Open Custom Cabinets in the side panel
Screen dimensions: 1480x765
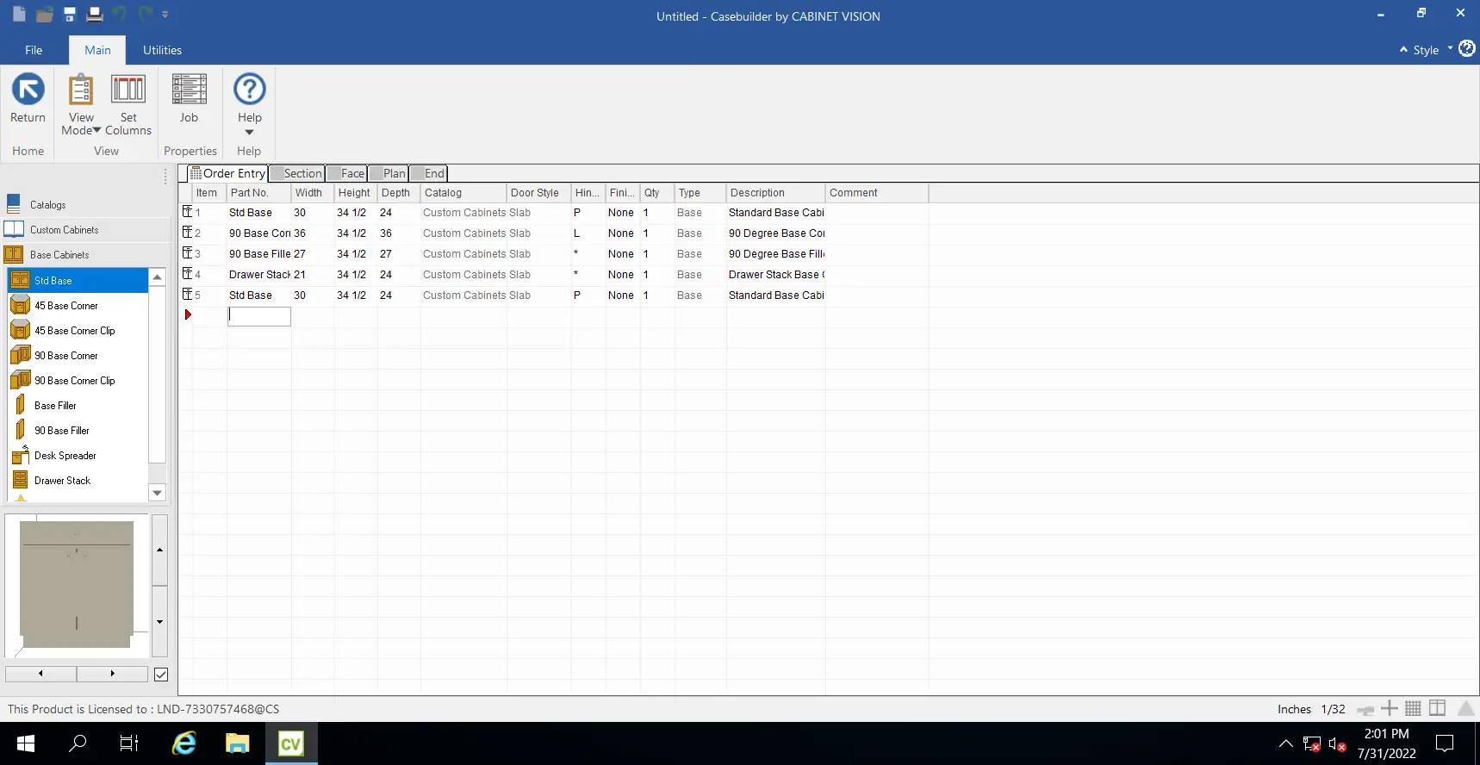click(x=86, y=230)
